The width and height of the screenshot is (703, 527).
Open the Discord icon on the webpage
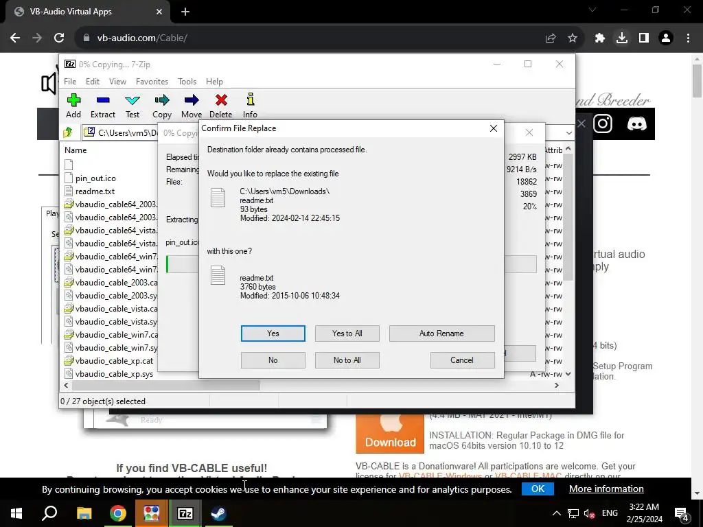tap(636, 124)
